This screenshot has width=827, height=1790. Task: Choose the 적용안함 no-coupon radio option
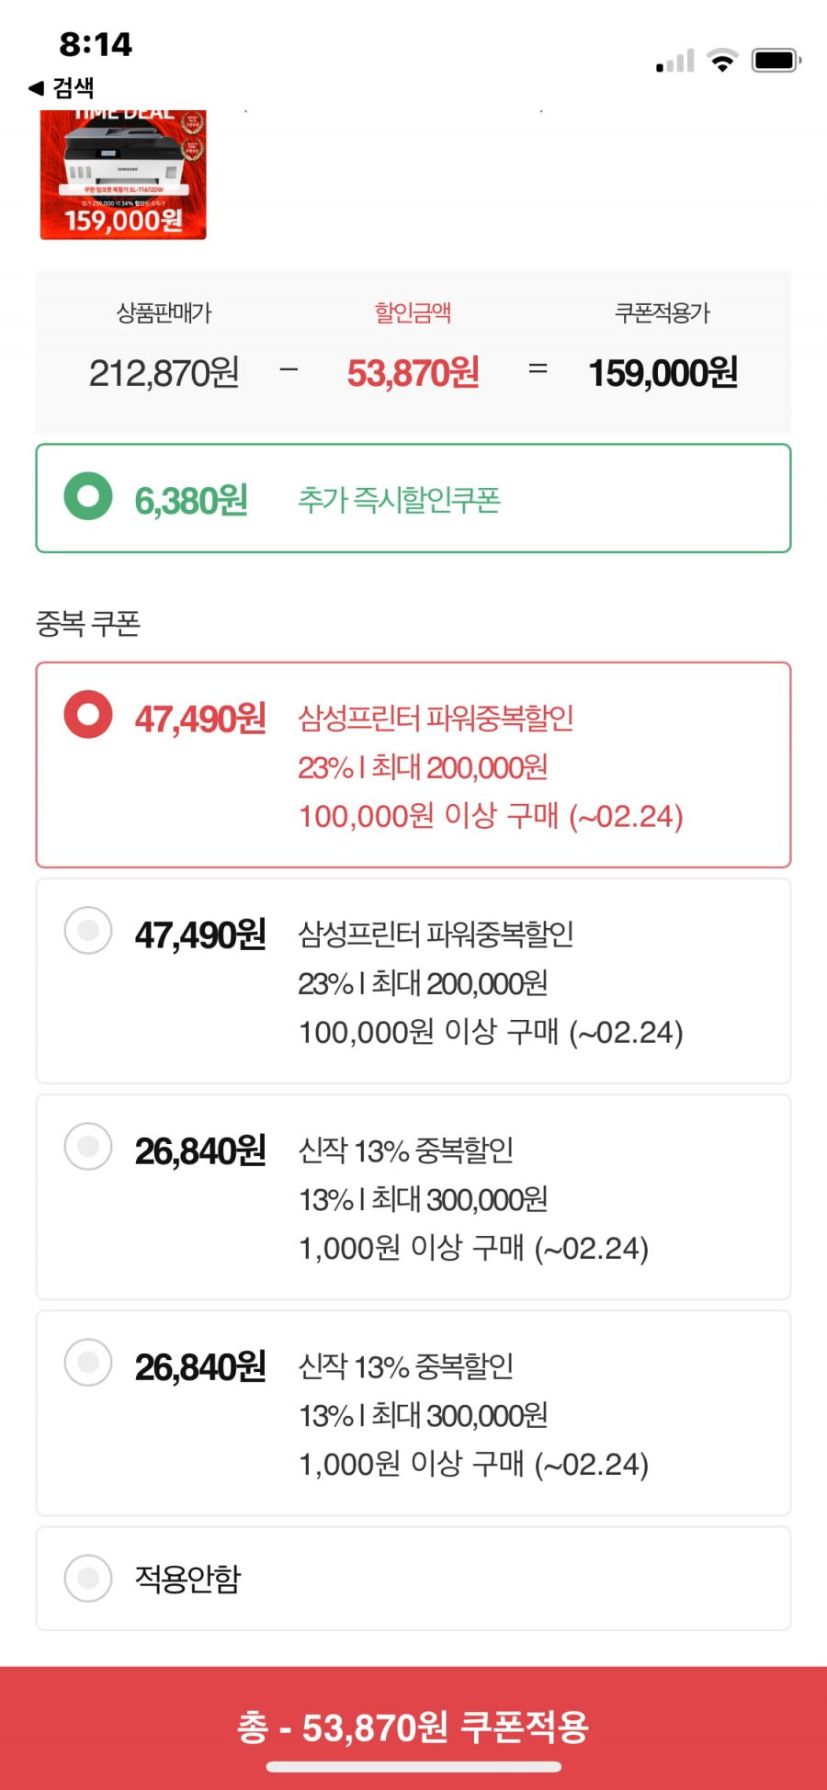click(88, 1578)
